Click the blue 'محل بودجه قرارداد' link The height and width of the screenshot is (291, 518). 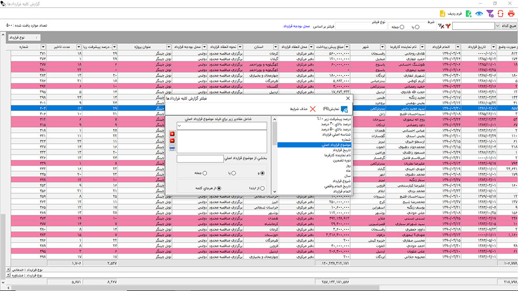click(x=296, y=26)
